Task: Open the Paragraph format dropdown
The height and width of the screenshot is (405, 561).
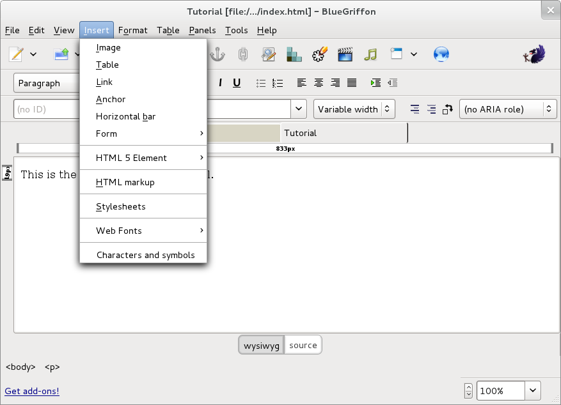Action: pyautogui.click(x=46, y=83)
